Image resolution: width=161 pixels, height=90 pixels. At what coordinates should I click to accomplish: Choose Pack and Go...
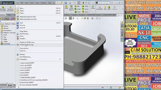click(x=40, y=48)
